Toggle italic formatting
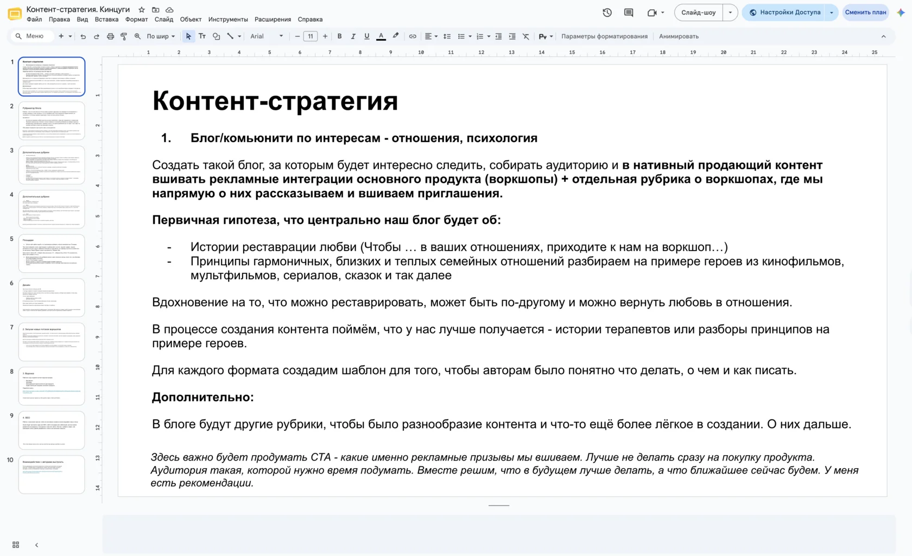The width and height of the screenshot is (912, 556). (x=353, y=36)
